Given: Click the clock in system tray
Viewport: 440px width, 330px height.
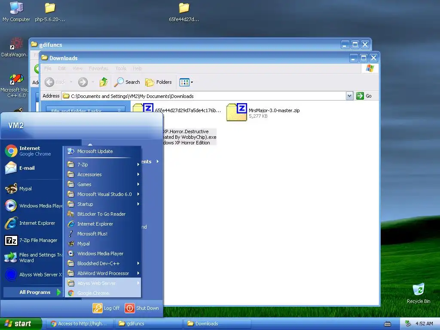Looking at the screenshot, I should click(x=424, y=324).
